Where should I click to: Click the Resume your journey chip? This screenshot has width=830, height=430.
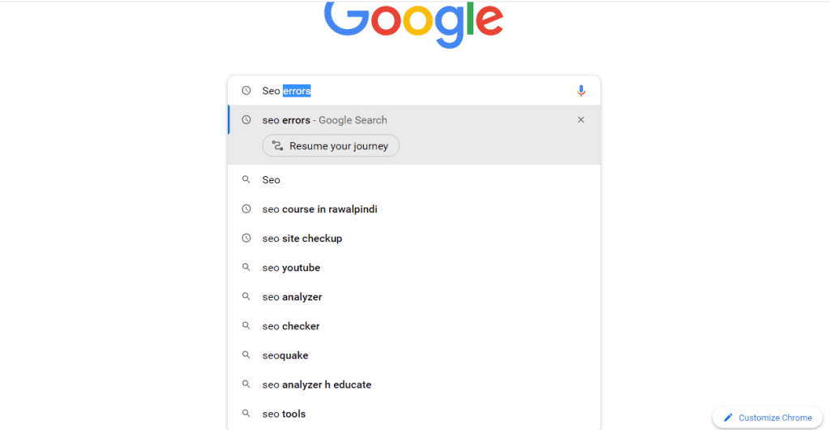[331, 146]
